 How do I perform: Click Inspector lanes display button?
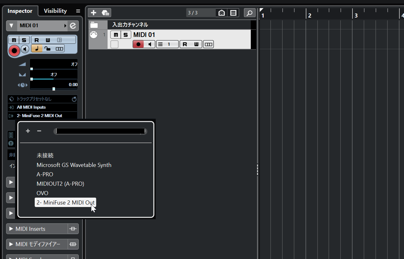tap(59, 49)
